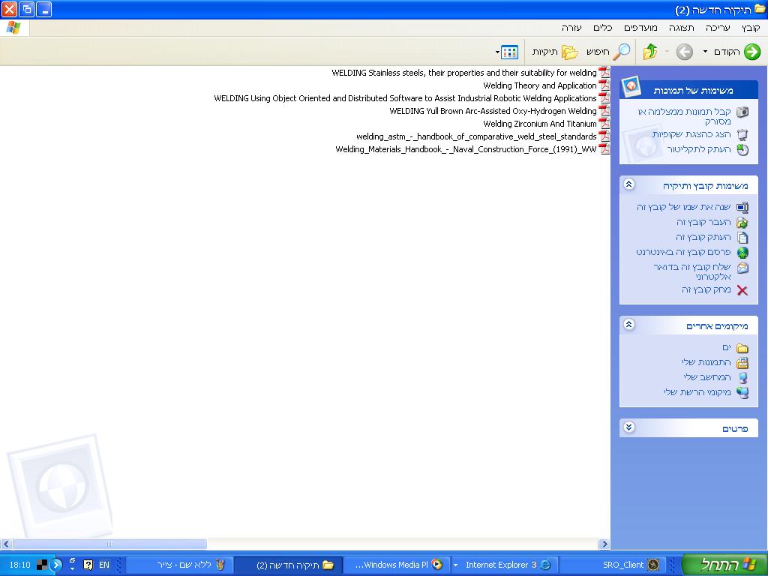Click the green Back arrow button

coord(751,52)
